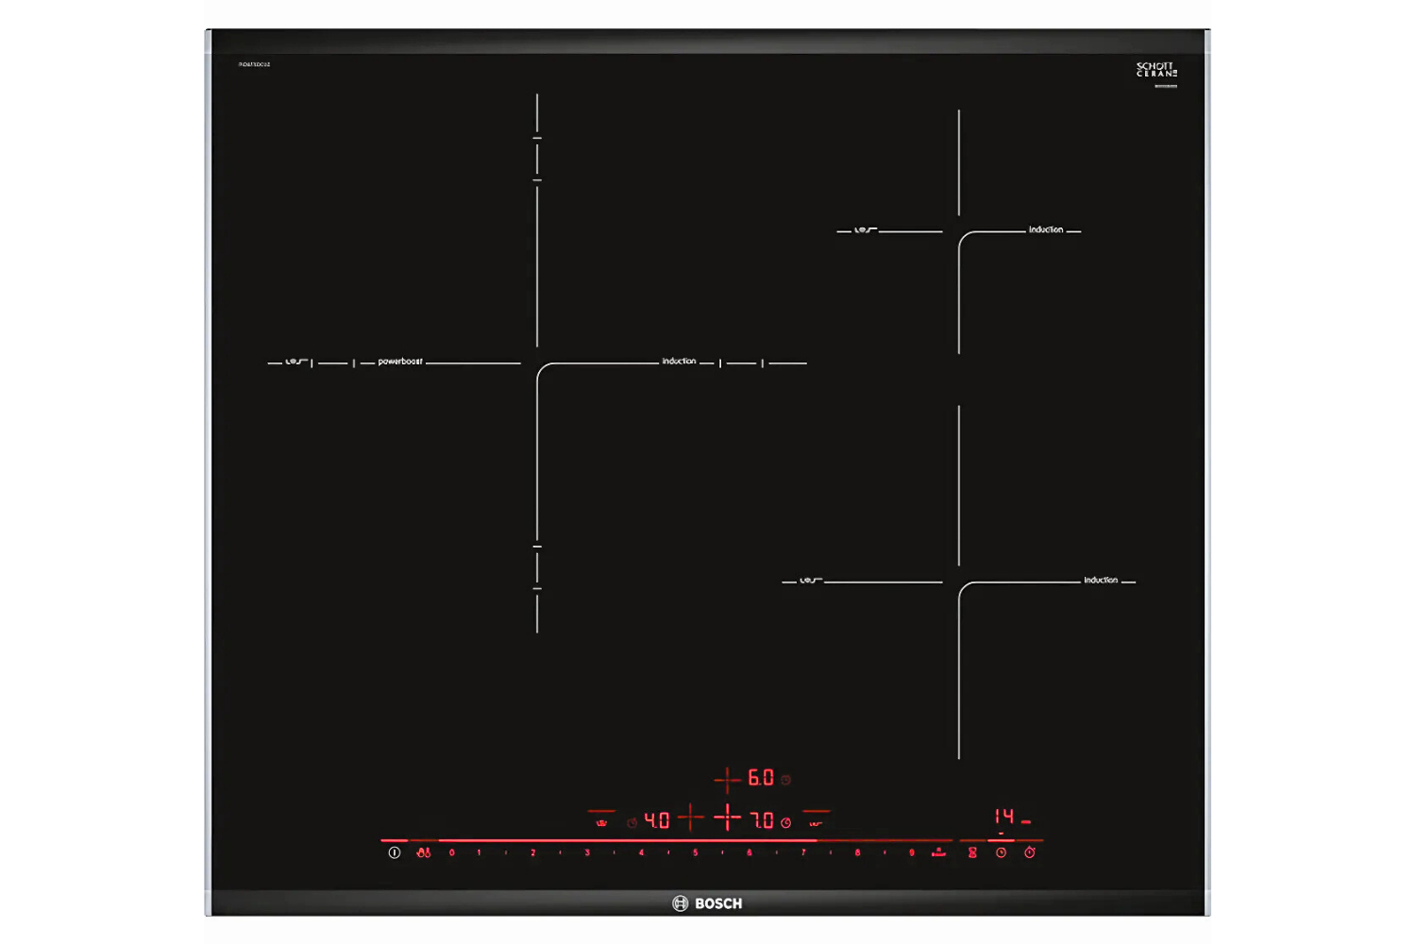Image resolution: width=1416 pixels, height=944 pixels.
Task: Tap the small timer icon next to 6.0
Action: (x=785, y=780)
